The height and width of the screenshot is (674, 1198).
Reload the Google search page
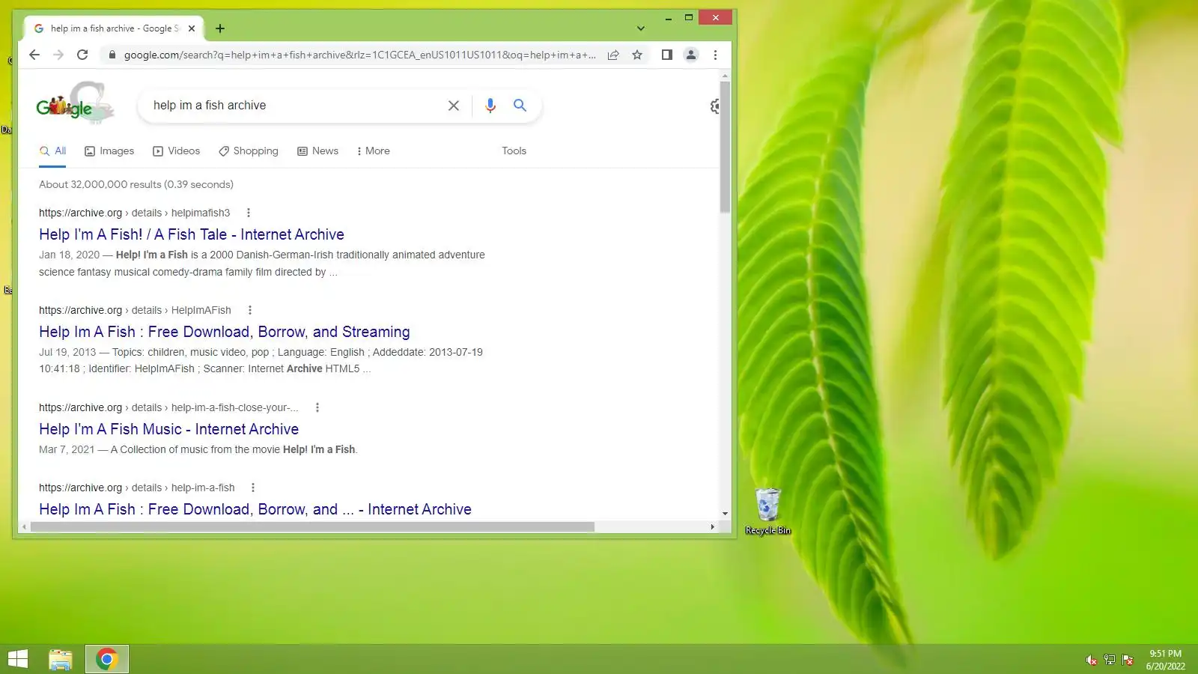pyautogui.click(x=82, y=55)
